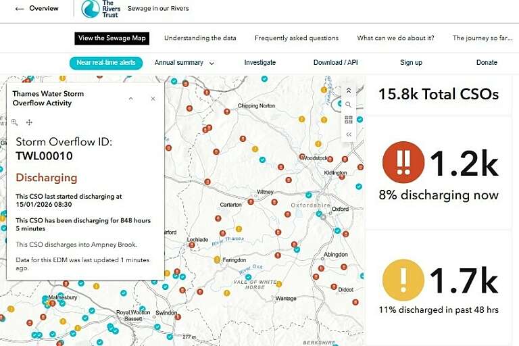Image resolution: width=519 pixels, height=346 pixels.
Task: Open the basemap gallery grid icon
Action: [x=348, y=120]
